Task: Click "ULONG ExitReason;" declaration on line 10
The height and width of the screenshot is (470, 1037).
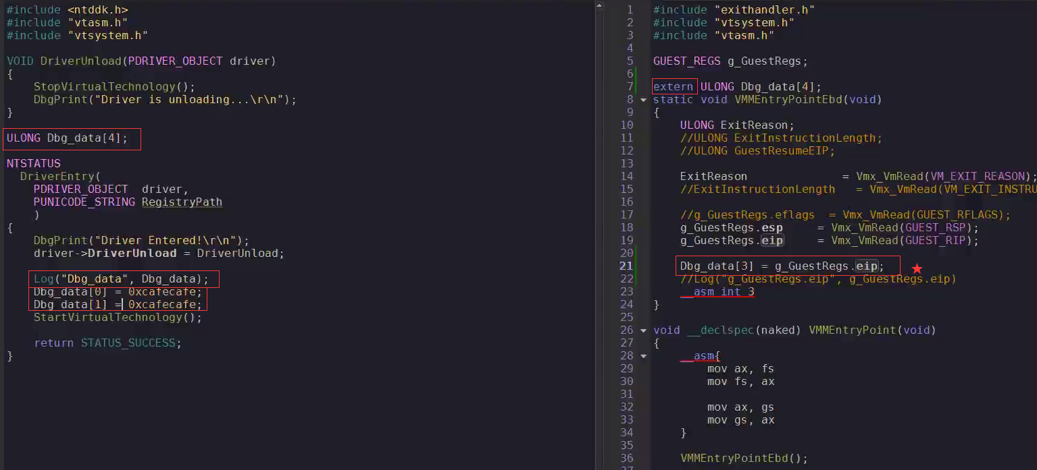Action: pyautogui.click(x=737, y=125)
